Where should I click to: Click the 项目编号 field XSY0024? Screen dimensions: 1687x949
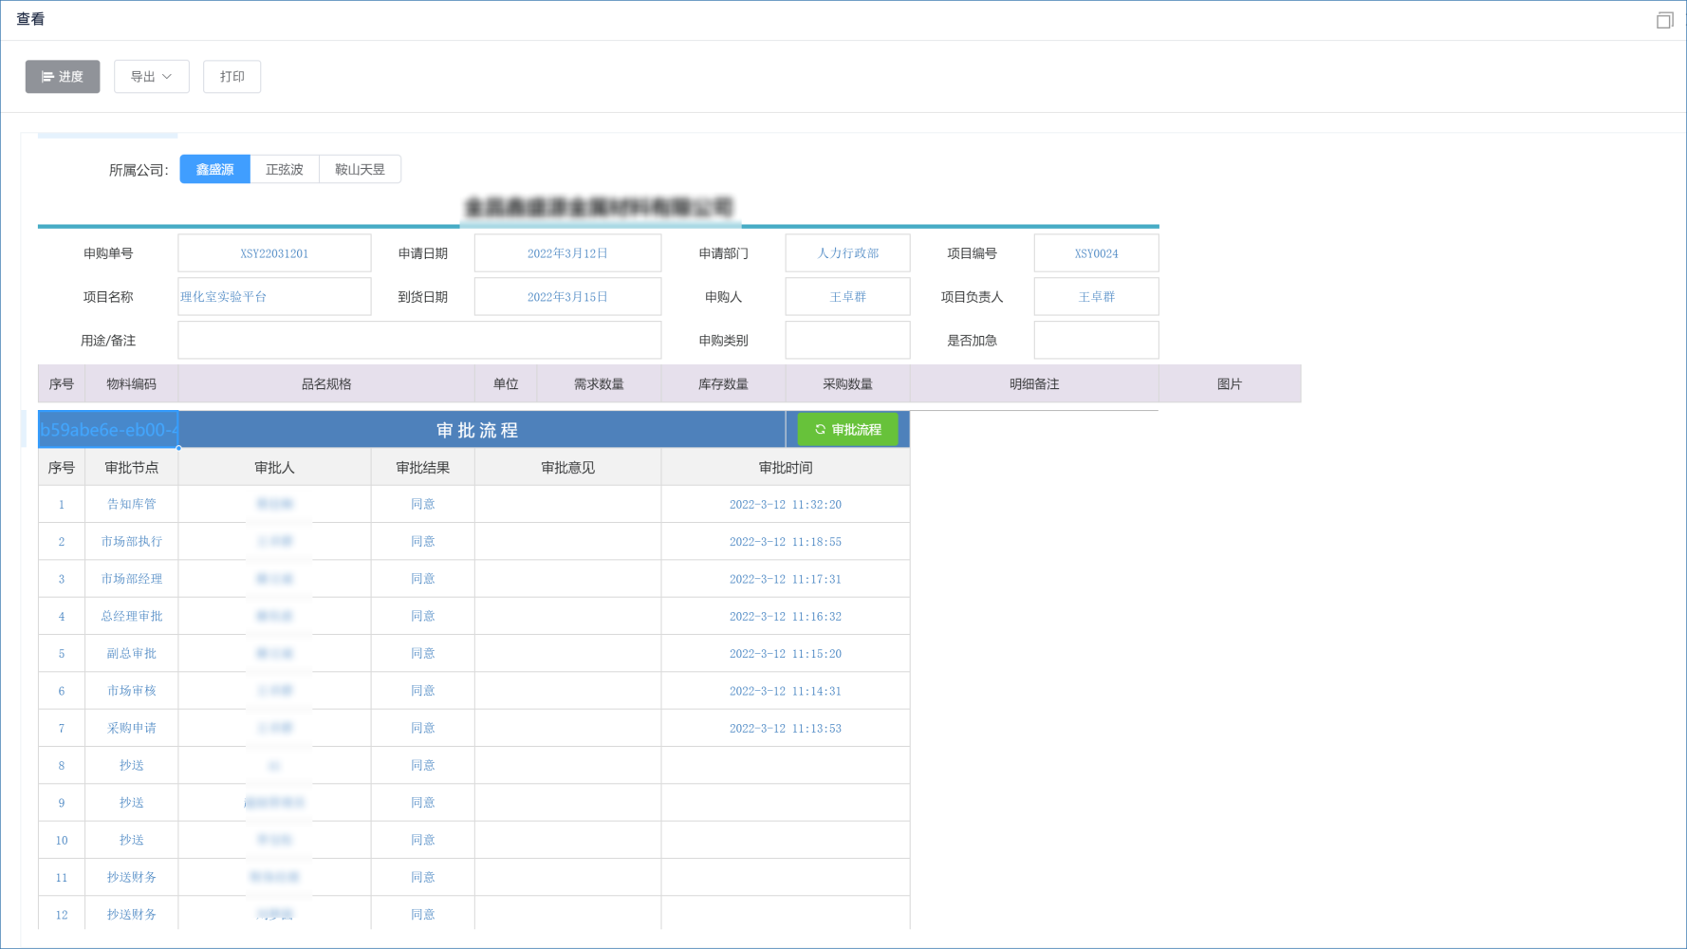click(x=1096, y=253)
